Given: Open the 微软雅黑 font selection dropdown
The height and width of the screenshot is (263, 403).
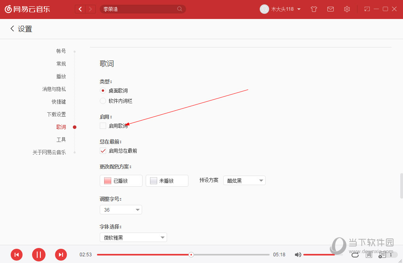Looking at the screenshot, I should [133, 237].
